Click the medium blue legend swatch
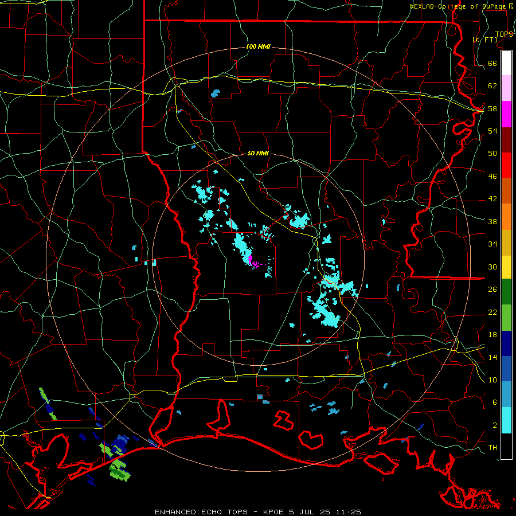Viewport: 516px width, 516px height. point(506,369)
